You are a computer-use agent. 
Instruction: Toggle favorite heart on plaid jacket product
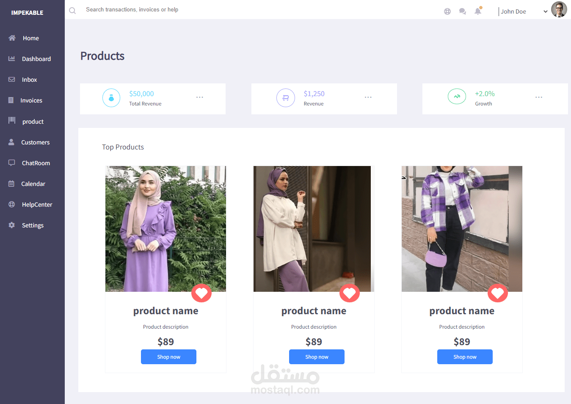pyautogui.click(x=498, y=293)
